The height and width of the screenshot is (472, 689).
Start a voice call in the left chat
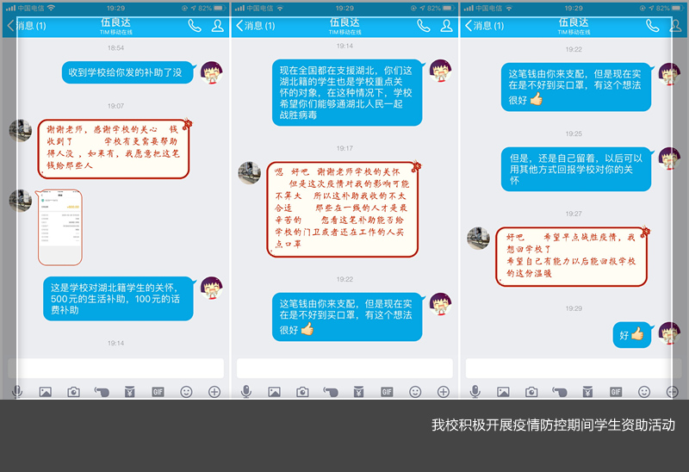coord(195,26)
